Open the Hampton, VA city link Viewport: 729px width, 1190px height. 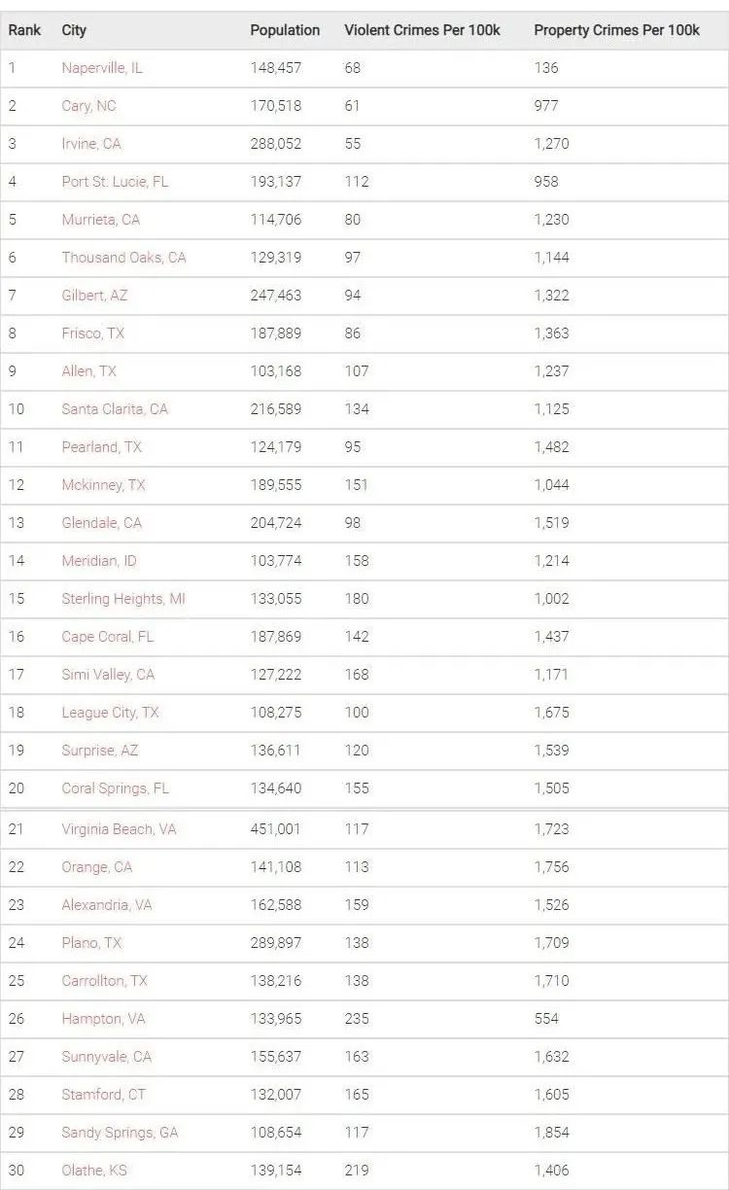pyautogui.click(x=103, y=1019)
